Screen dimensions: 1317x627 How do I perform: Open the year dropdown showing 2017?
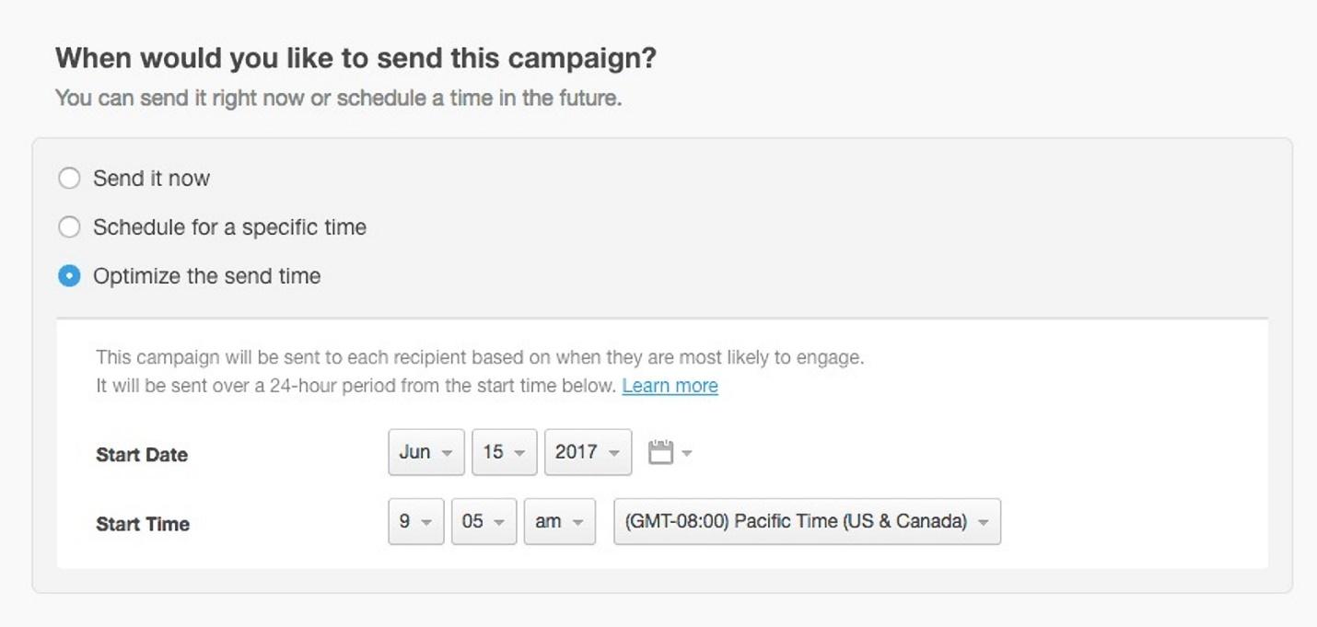587,451
